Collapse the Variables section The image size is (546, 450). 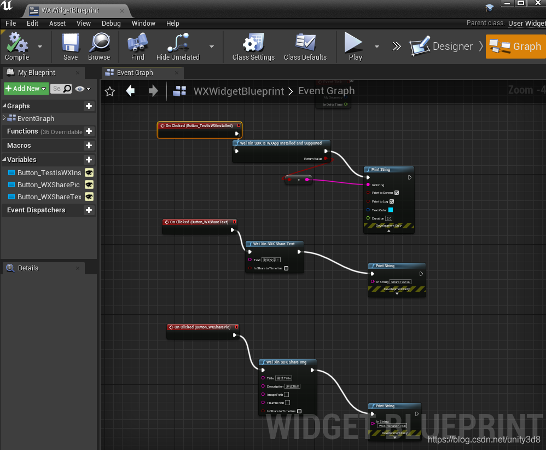click(x=4, y=159)
